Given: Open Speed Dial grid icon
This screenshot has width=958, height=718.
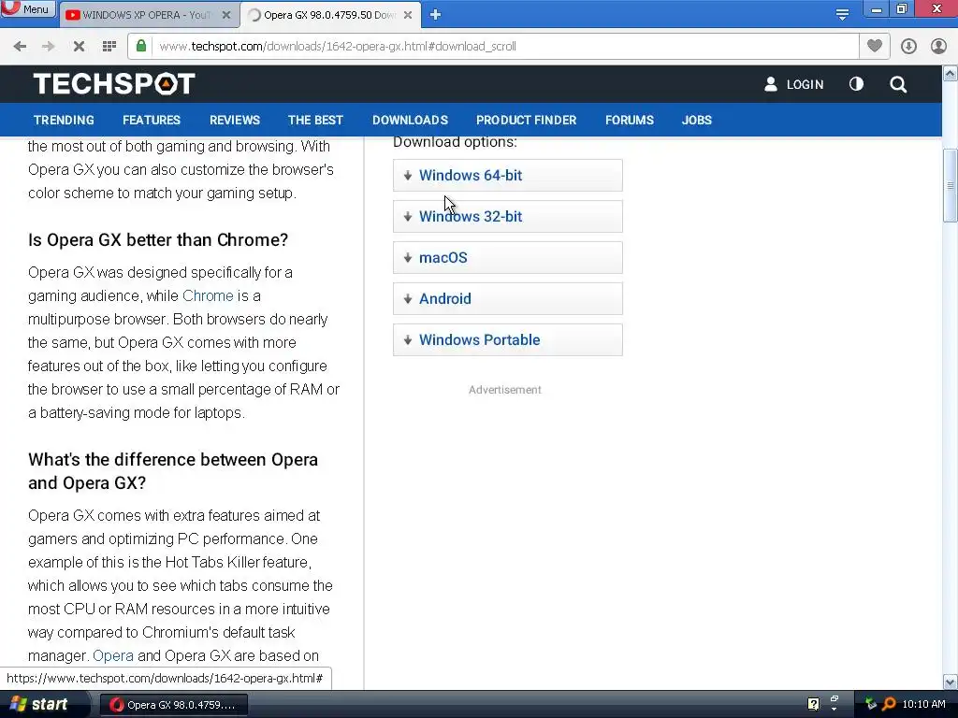Looking at the screenshot, I should 109,47.
